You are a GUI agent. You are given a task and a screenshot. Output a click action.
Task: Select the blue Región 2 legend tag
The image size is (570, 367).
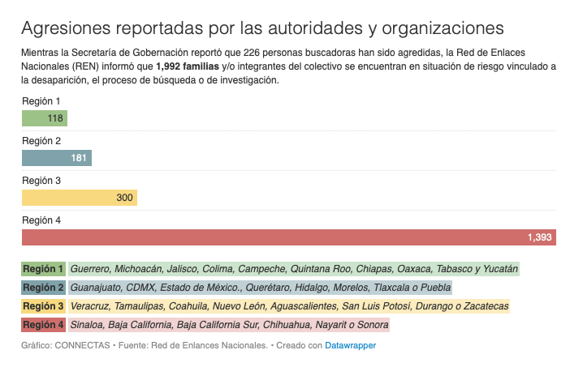coord(44,288)
